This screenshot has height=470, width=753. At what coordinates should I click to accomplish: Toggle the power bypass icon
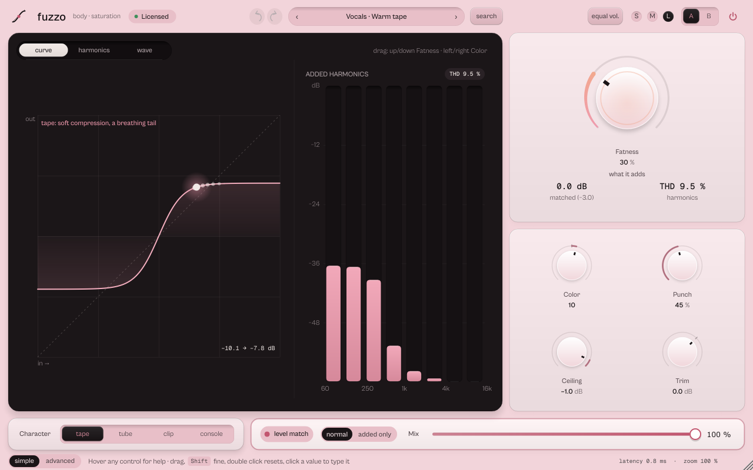(x=732, y=16)
